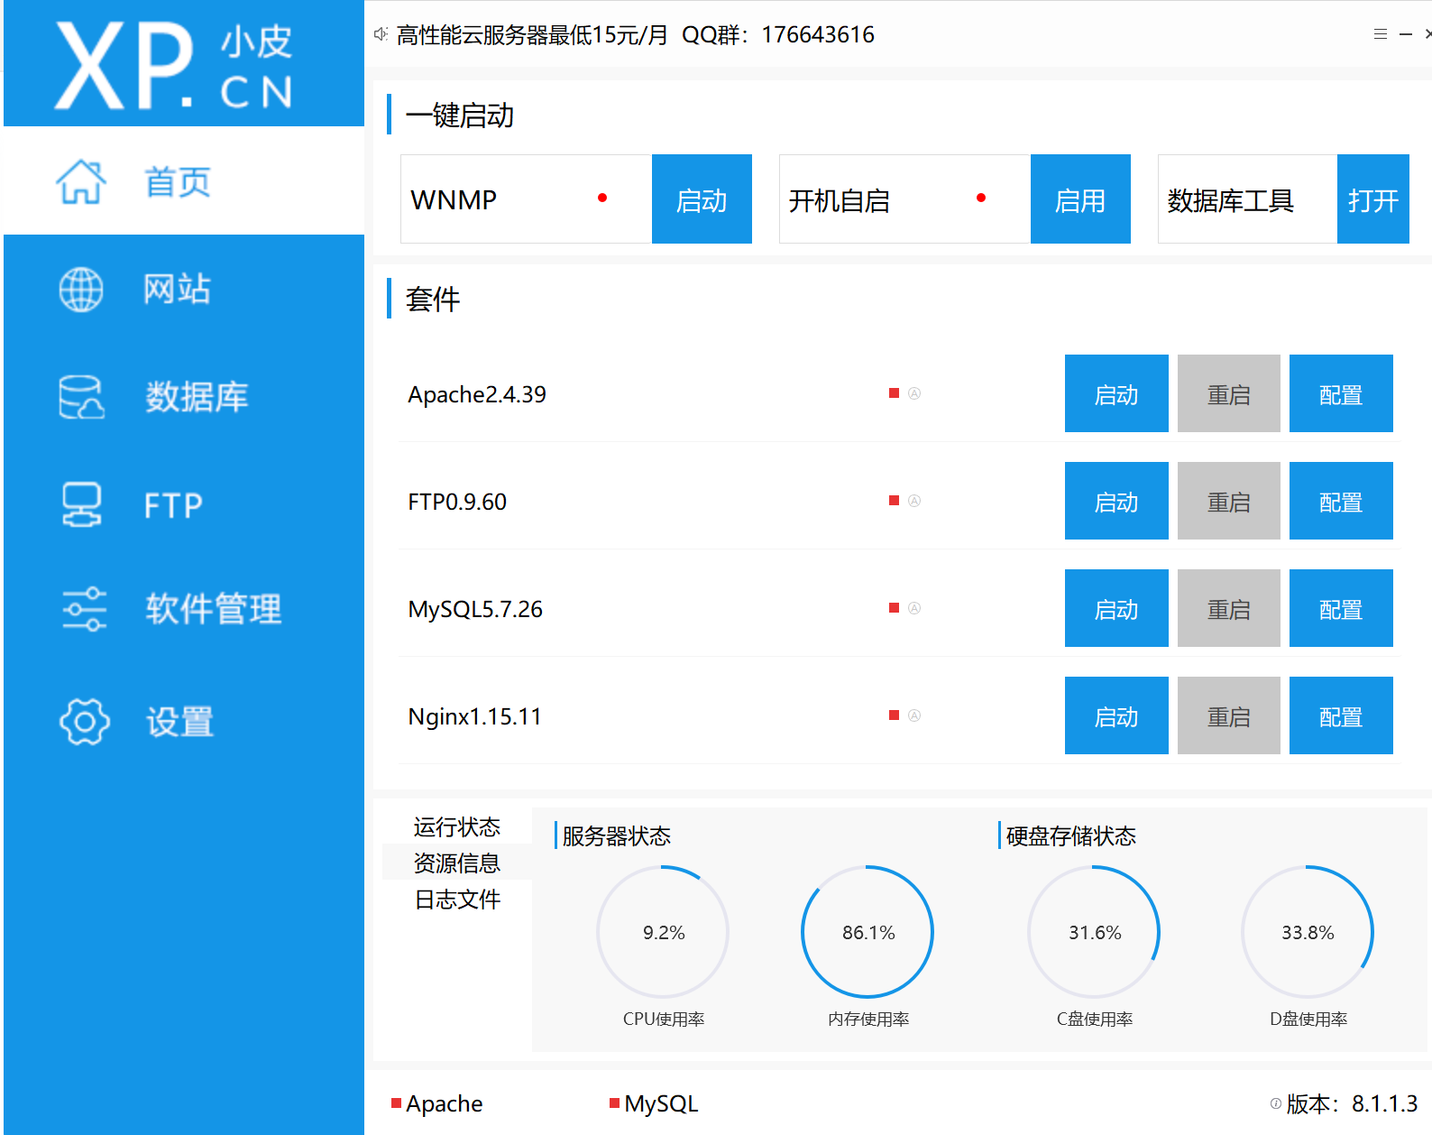
Task: Start Nginx1.15.11
Action: tap(1116, 715)
